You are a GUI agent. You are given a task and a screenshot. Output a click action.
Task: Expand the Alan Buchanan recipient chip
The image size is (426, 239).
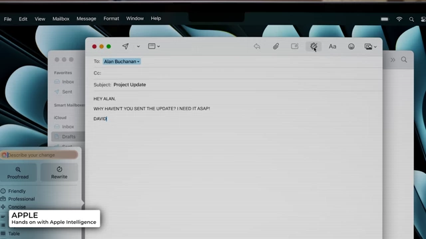point(122,62)
